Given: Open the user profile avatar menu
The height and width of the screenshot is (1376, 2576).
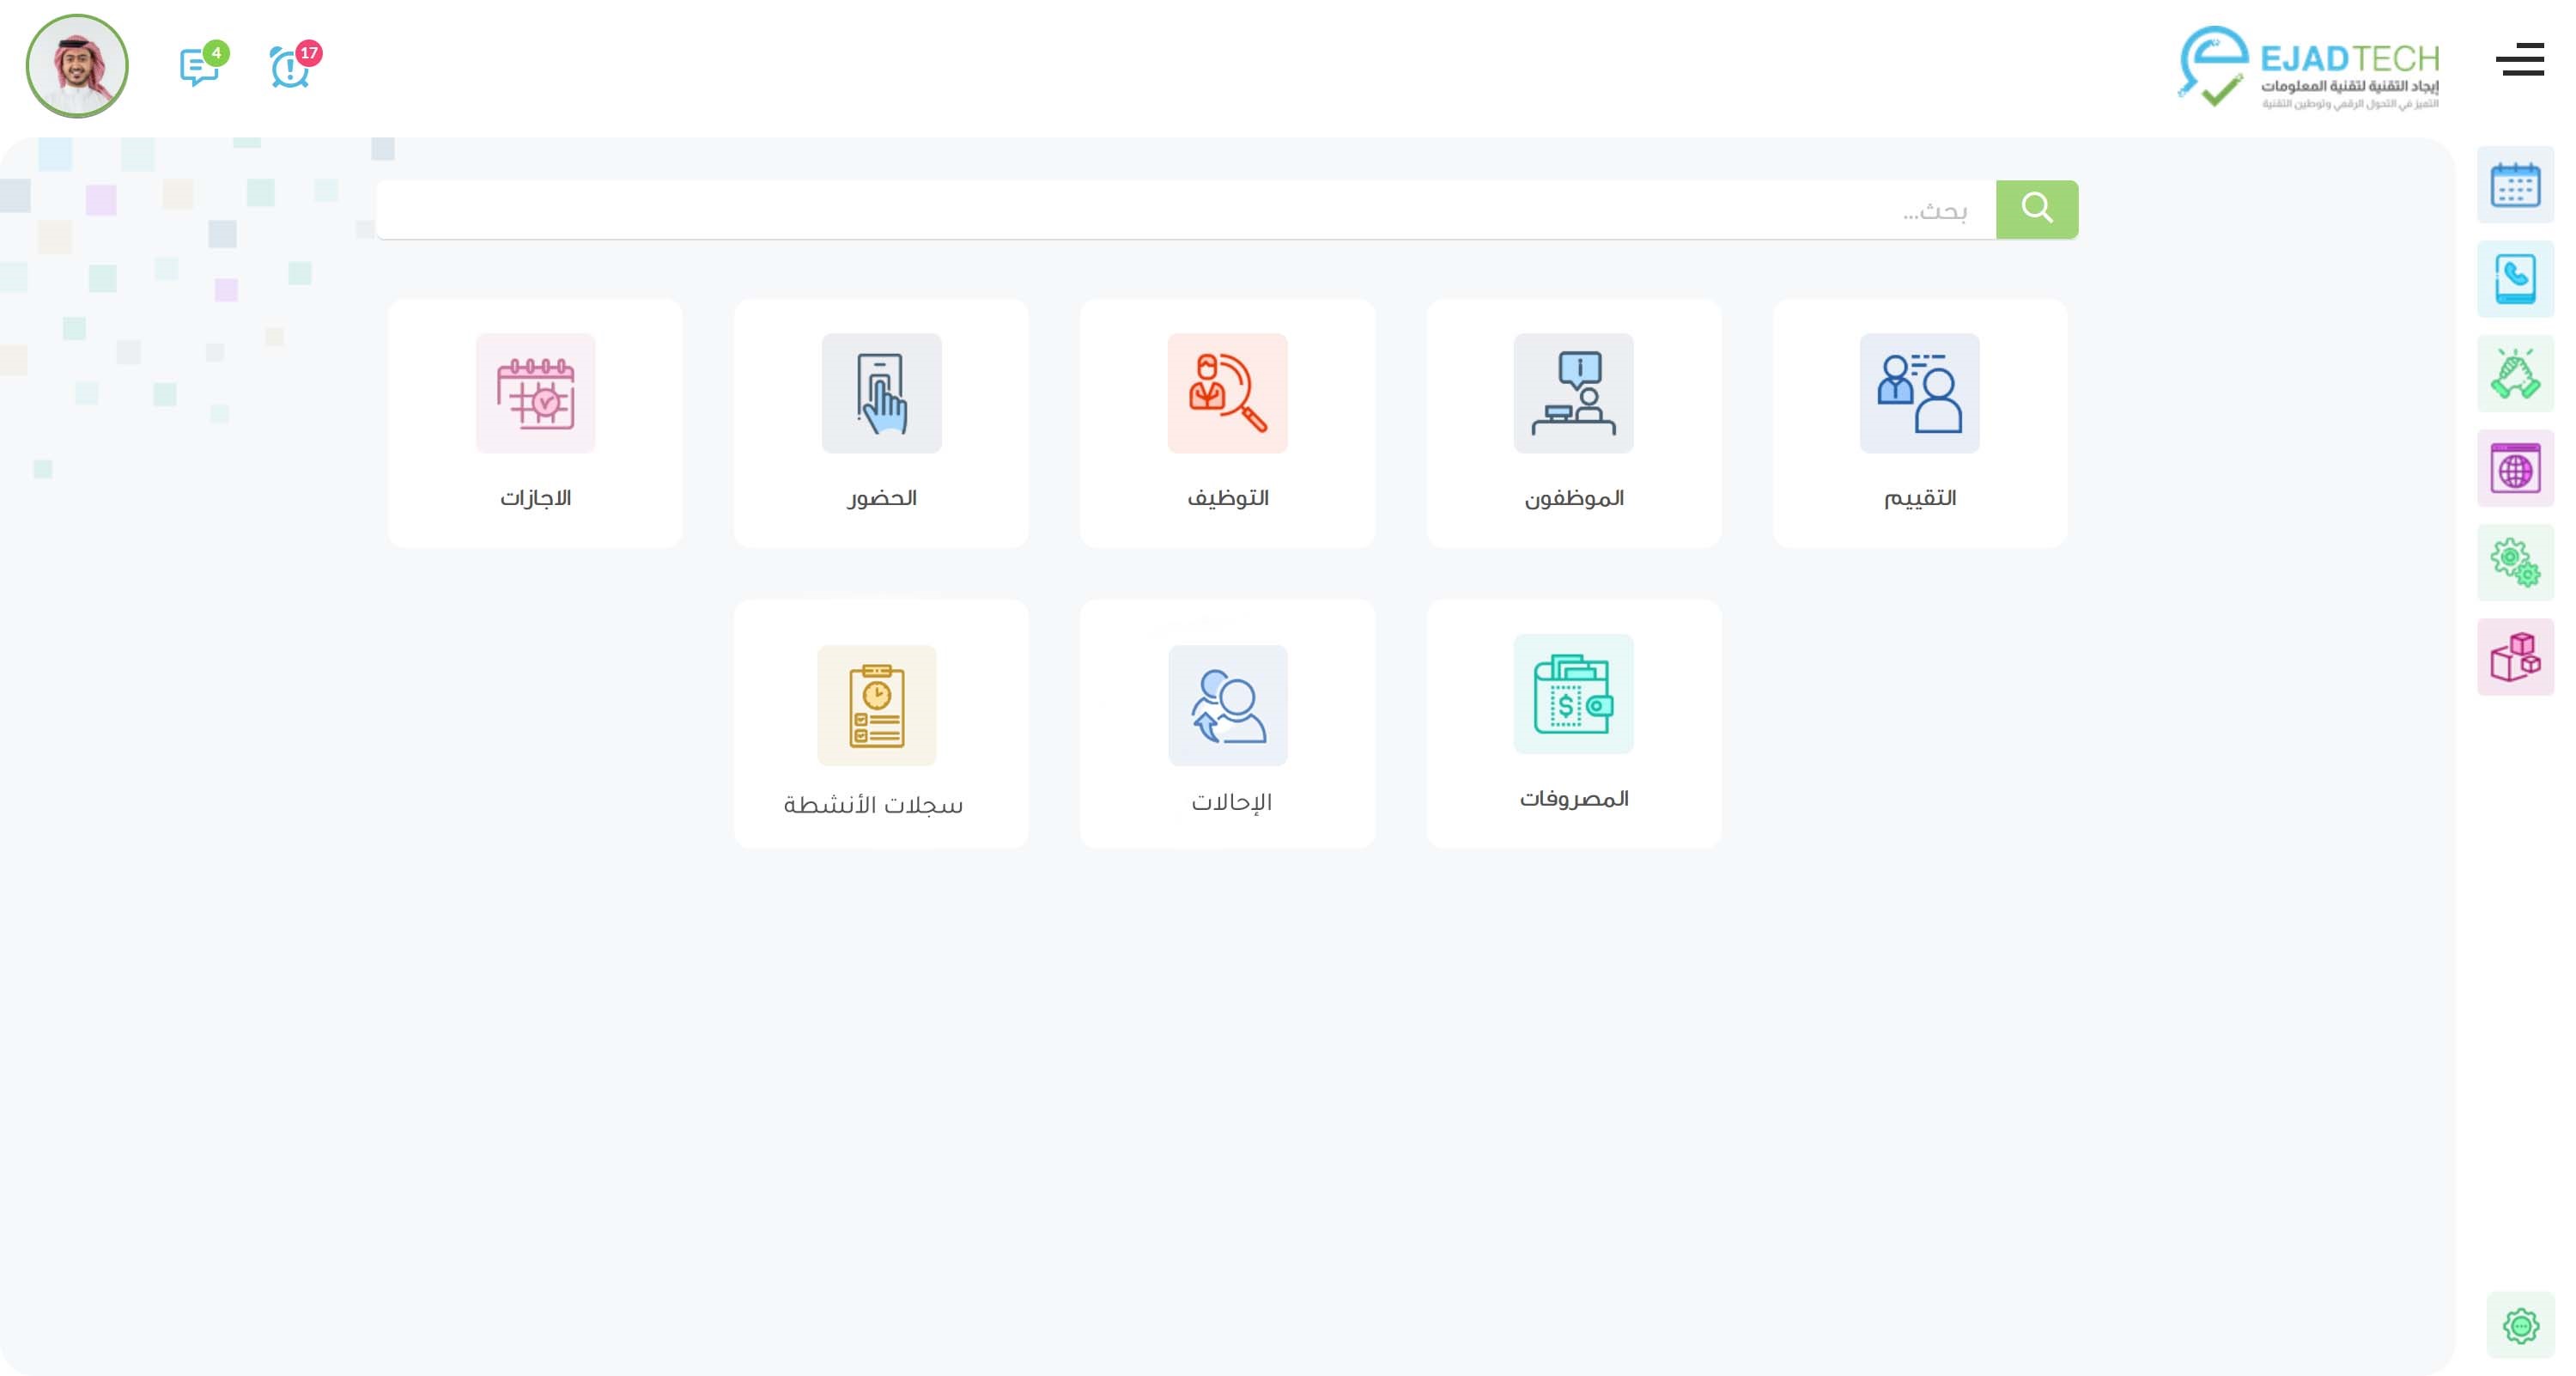Looking at the screenshot, I should click(77, 66).
